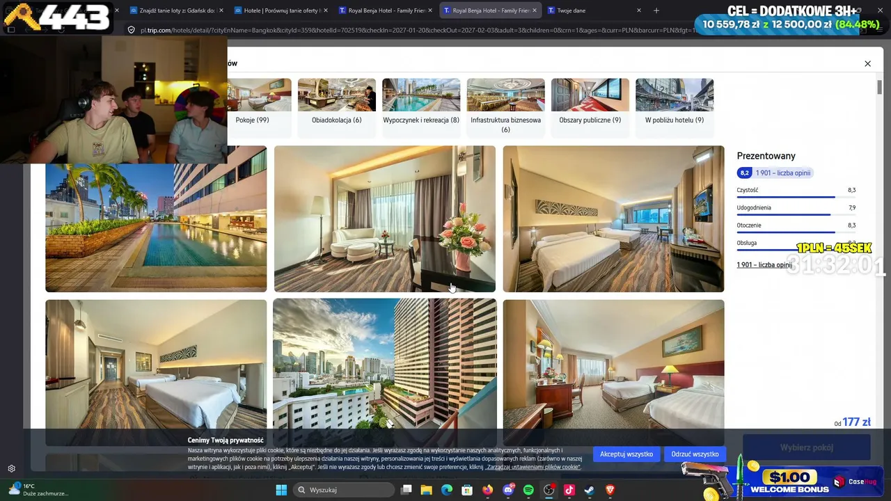Launch Steam from the taskbar
The height and width of the screenshot is (501, 891).
pos(590,490)
